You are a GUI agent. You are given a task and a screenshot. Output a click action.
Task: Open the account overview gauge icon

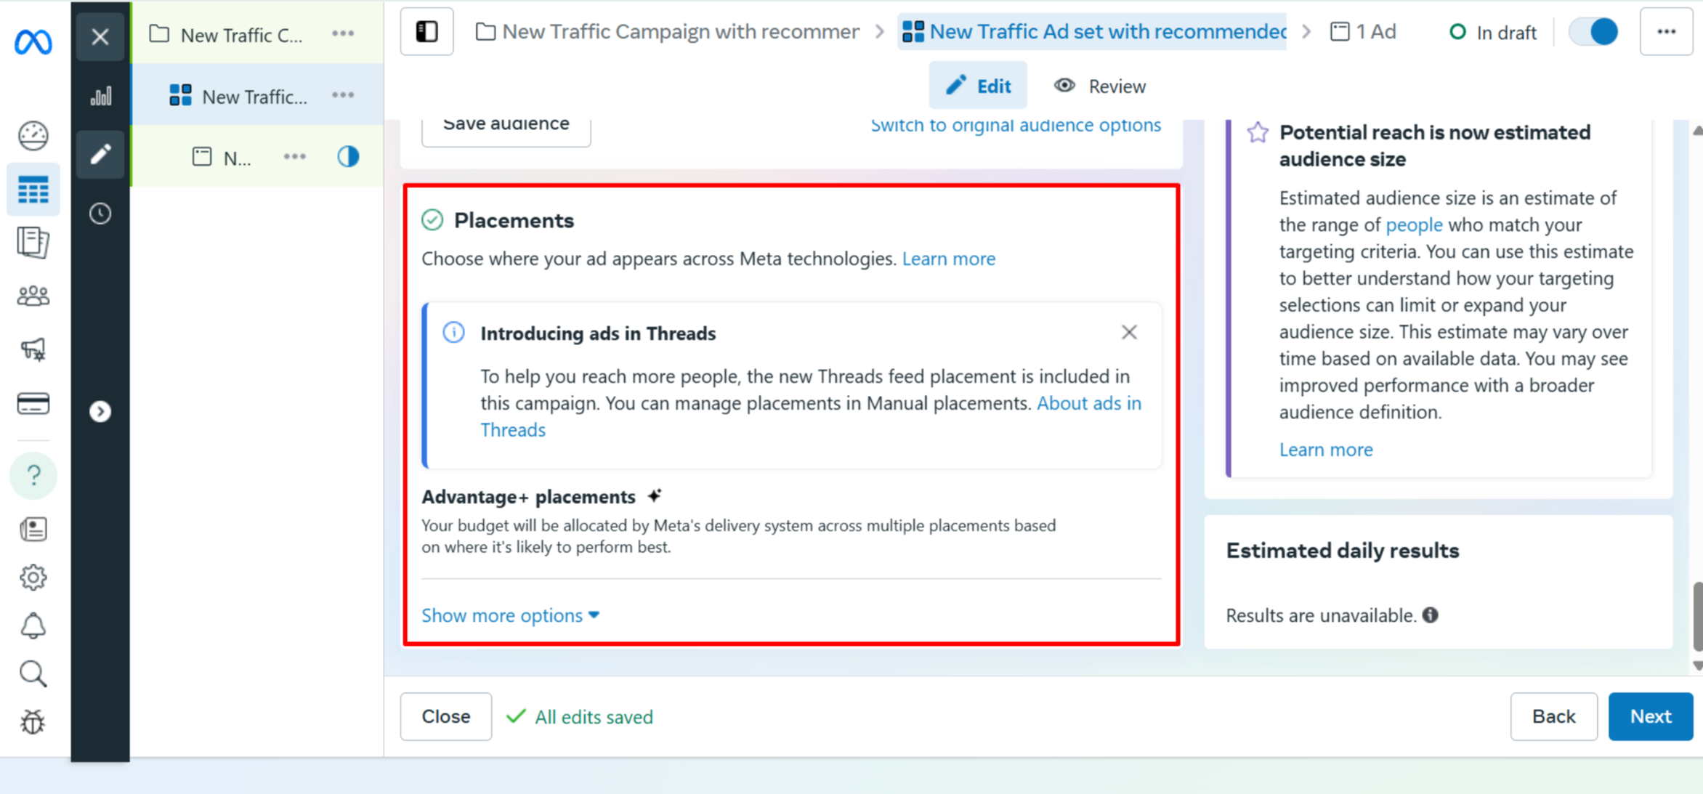click(x=33, y=136)
